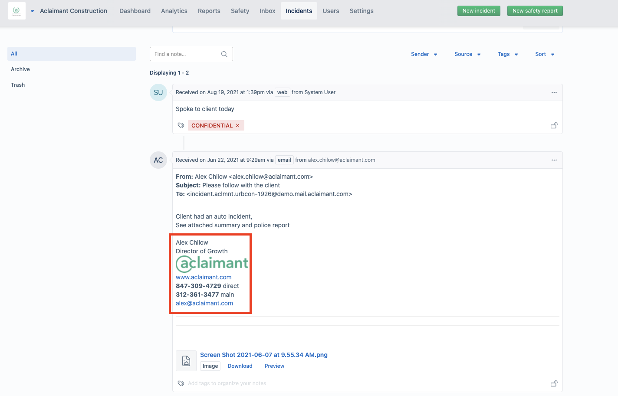Click the Displaying 1 - 2 count text
618x396 pixels.
tap(169, 73)
